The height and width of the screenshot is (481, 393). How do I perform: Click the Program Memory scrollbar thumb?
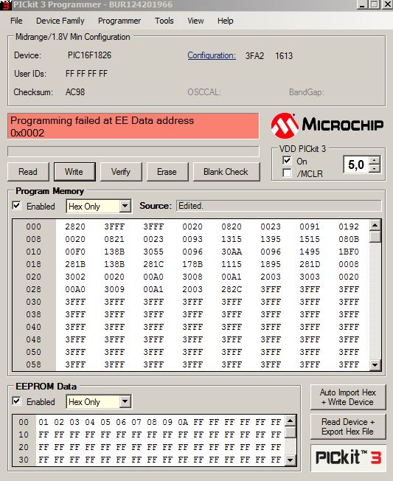[375, 237]
